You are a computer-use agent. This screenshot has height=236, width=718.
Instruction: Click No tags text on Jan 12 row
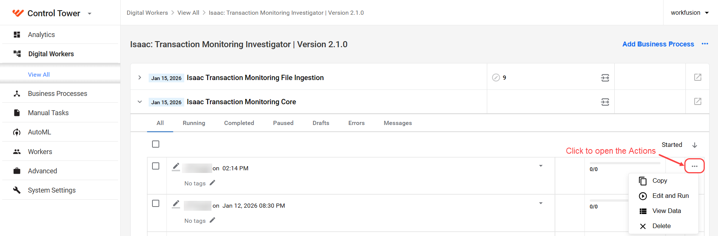(x=195, y=221)
